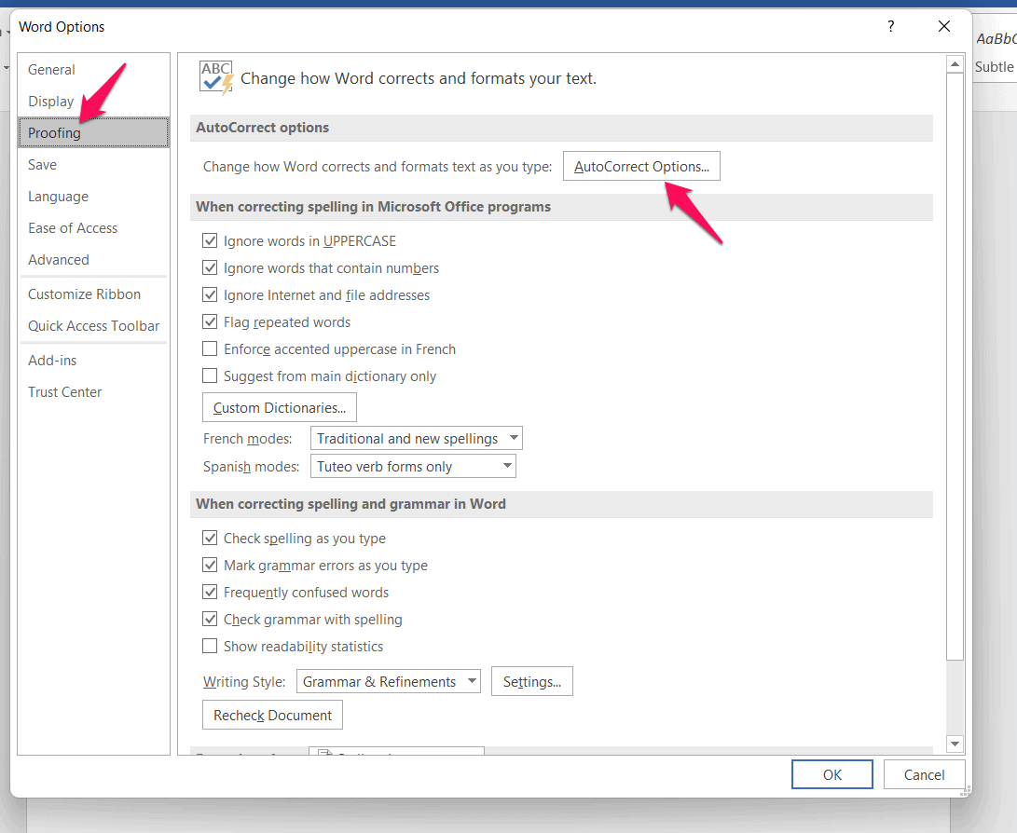The image size is (1017, 833).
Task: Close the Word Options dialog
Action: click(x=944, y=27)
